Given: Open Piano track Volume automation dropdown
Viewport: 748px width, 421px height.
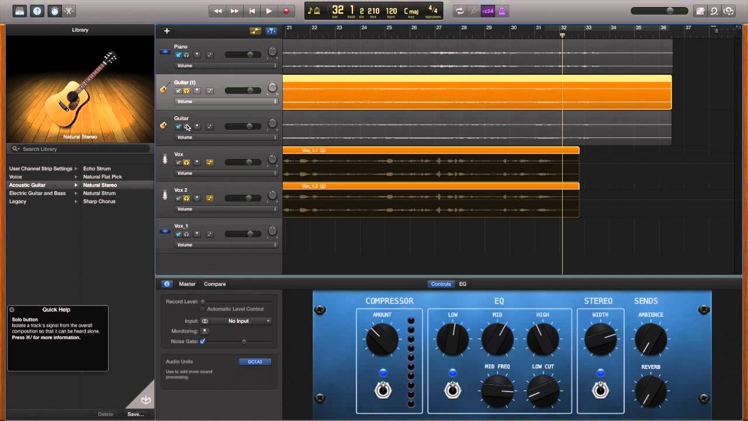Looking at the screenshot, I should click(226, 65).
